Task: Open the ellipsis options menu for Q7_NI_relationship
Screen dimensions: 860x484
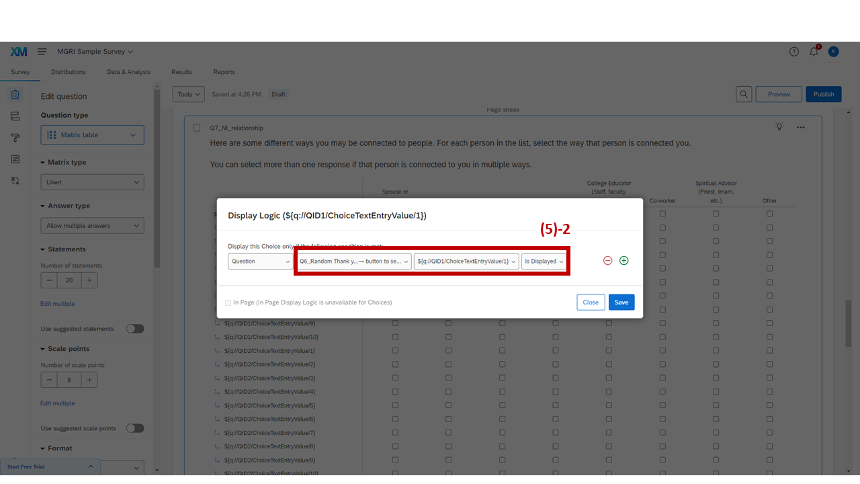Action: click(x=801, y=127)
